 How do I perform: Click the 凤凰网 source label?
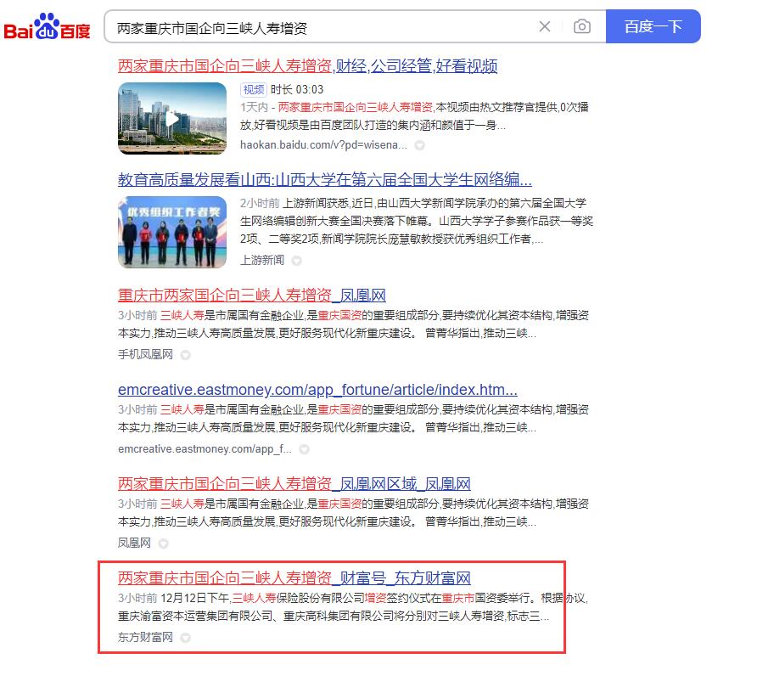pos(134,544)
